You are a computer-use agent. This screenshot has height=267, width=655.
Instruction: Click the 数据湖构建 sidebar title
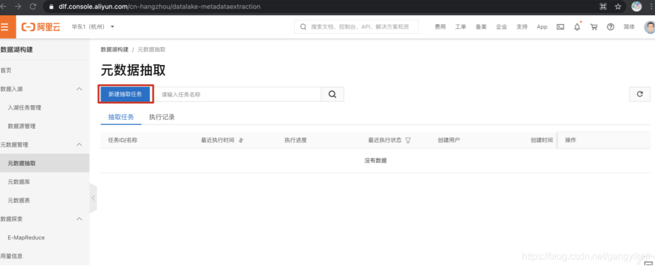16,50
